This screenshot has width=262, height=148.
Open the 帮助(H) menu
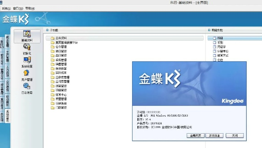30,8
